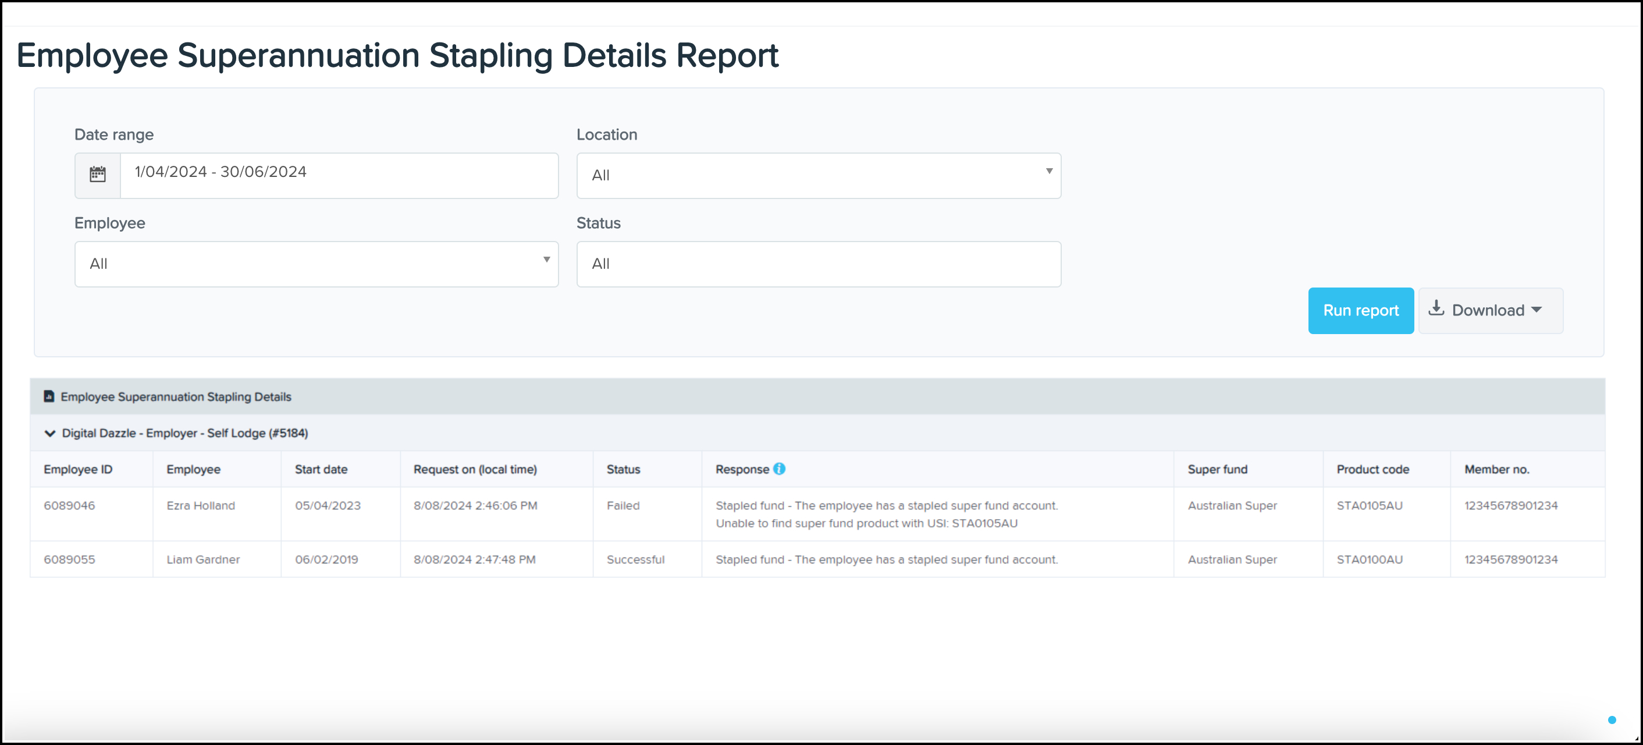1643x745 pixels.
Task: Click the Download button
Action: [1490, 311]
